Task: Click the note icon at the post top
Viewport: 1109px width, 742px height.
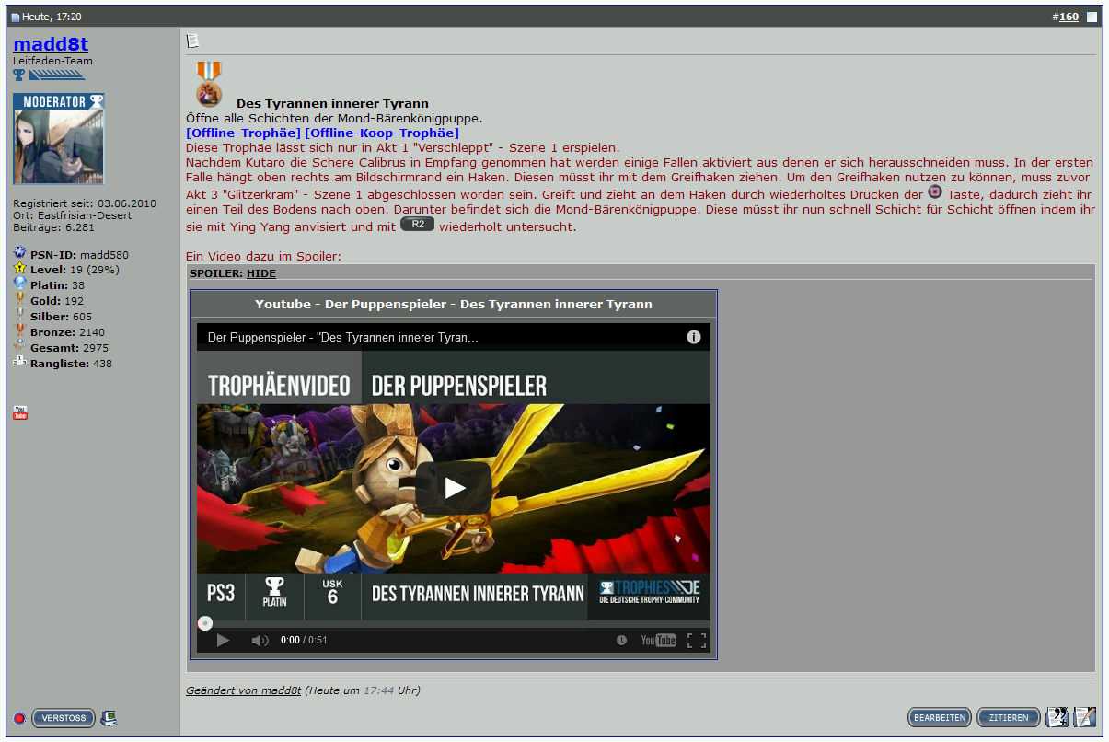Action: [x=193, y=41]
